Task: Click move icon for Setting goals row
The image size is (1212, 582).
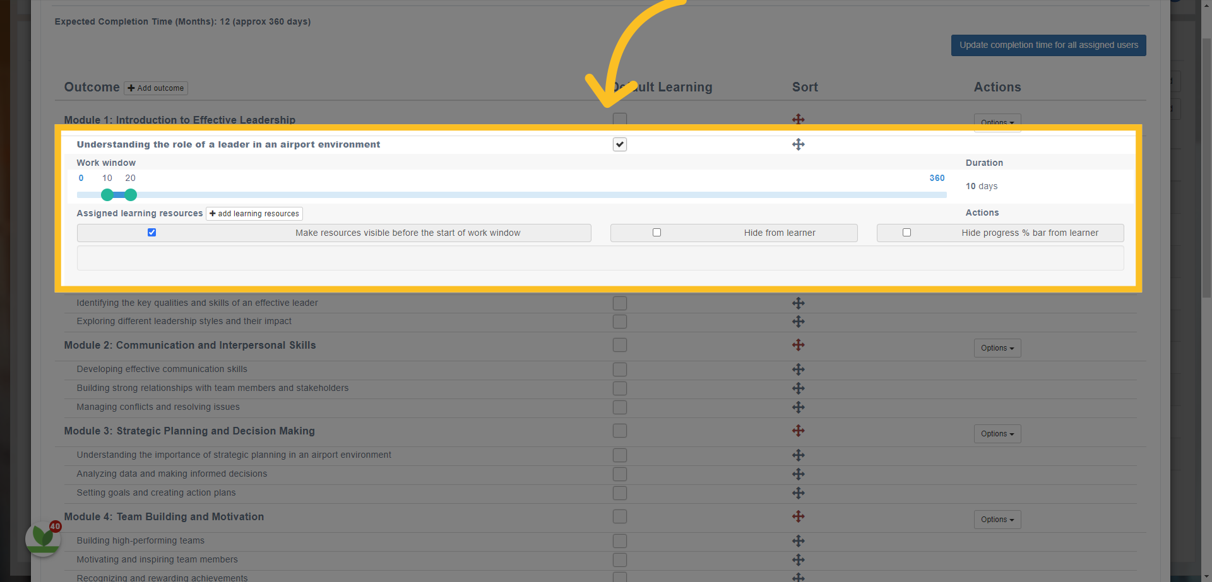Action: pyautogui.click(x=799, y=493)
